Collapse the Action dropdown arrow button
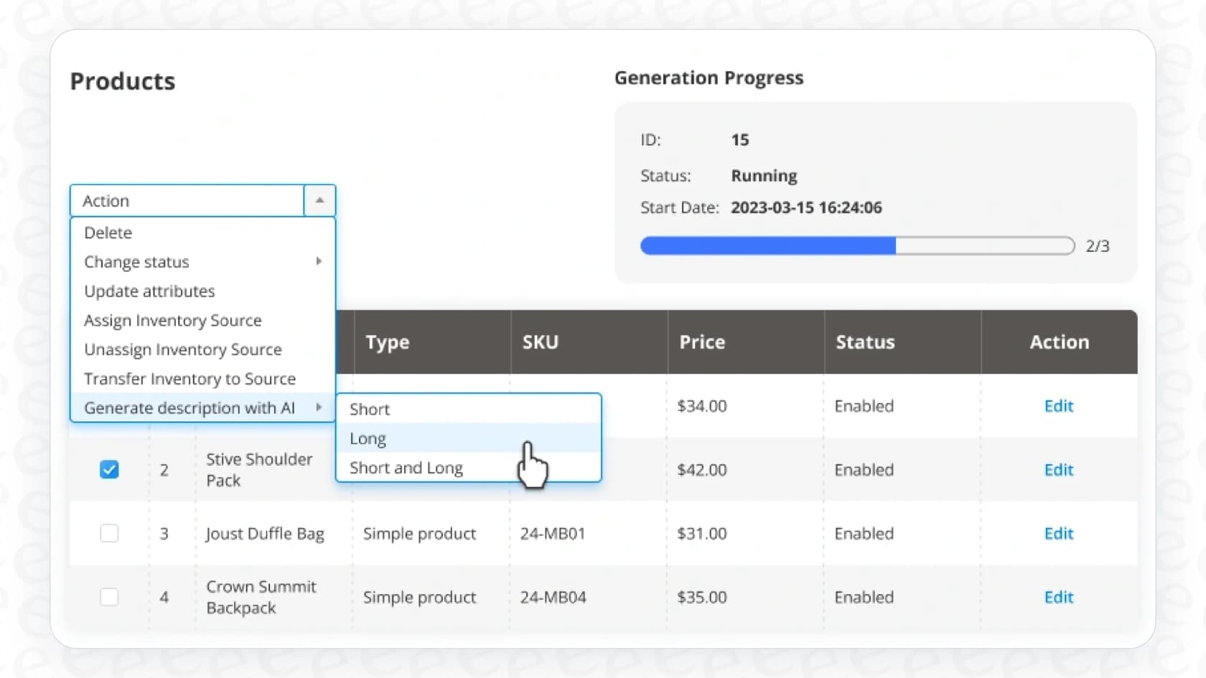This screenshot has width=1206, height=678. tap(319, 201)
